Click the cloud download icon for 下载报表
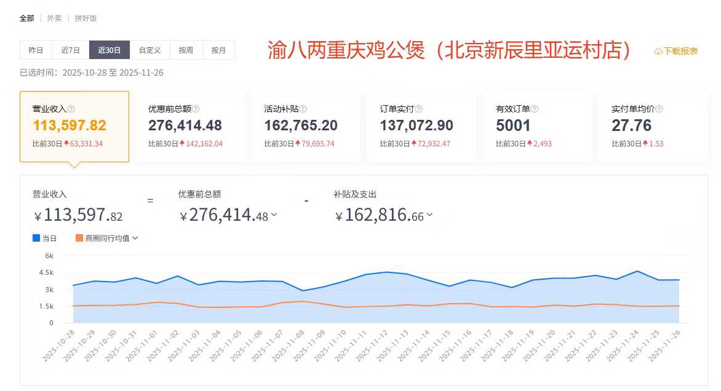Screen dimensions: 721x391 coord(658,52)
